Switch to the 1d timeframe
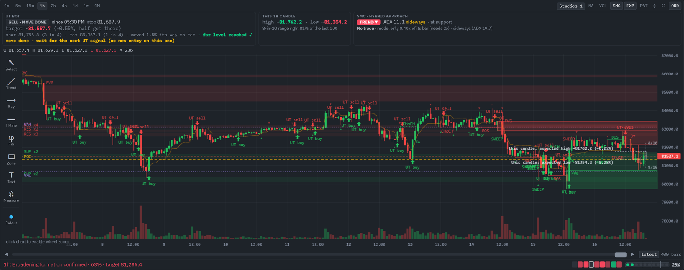The width and height of the screenshot is (684, 270). click(x=75, y=6)
